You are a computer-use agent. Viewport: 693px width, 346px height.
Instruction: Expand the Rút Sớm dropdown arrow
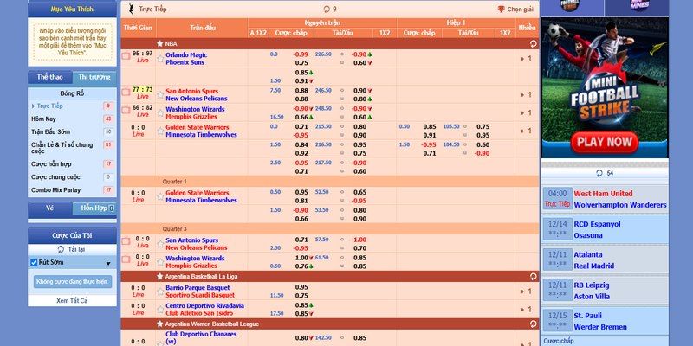tap(107, 263)
